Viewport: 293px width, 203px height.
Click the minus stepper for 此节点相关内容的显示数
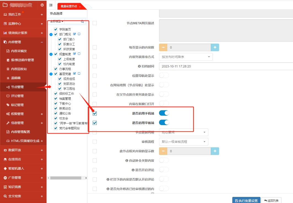tap(163, 151)
